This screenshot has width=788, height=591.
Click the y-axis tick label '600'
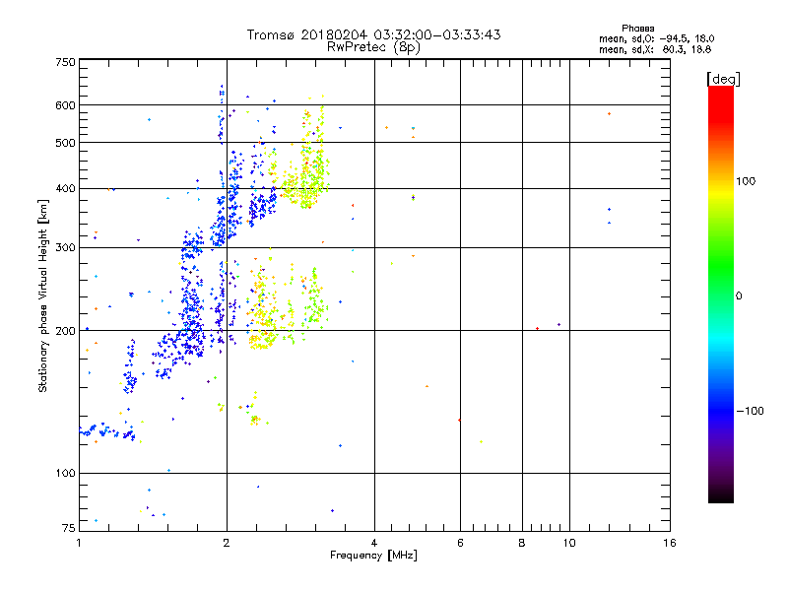point(65,105)
